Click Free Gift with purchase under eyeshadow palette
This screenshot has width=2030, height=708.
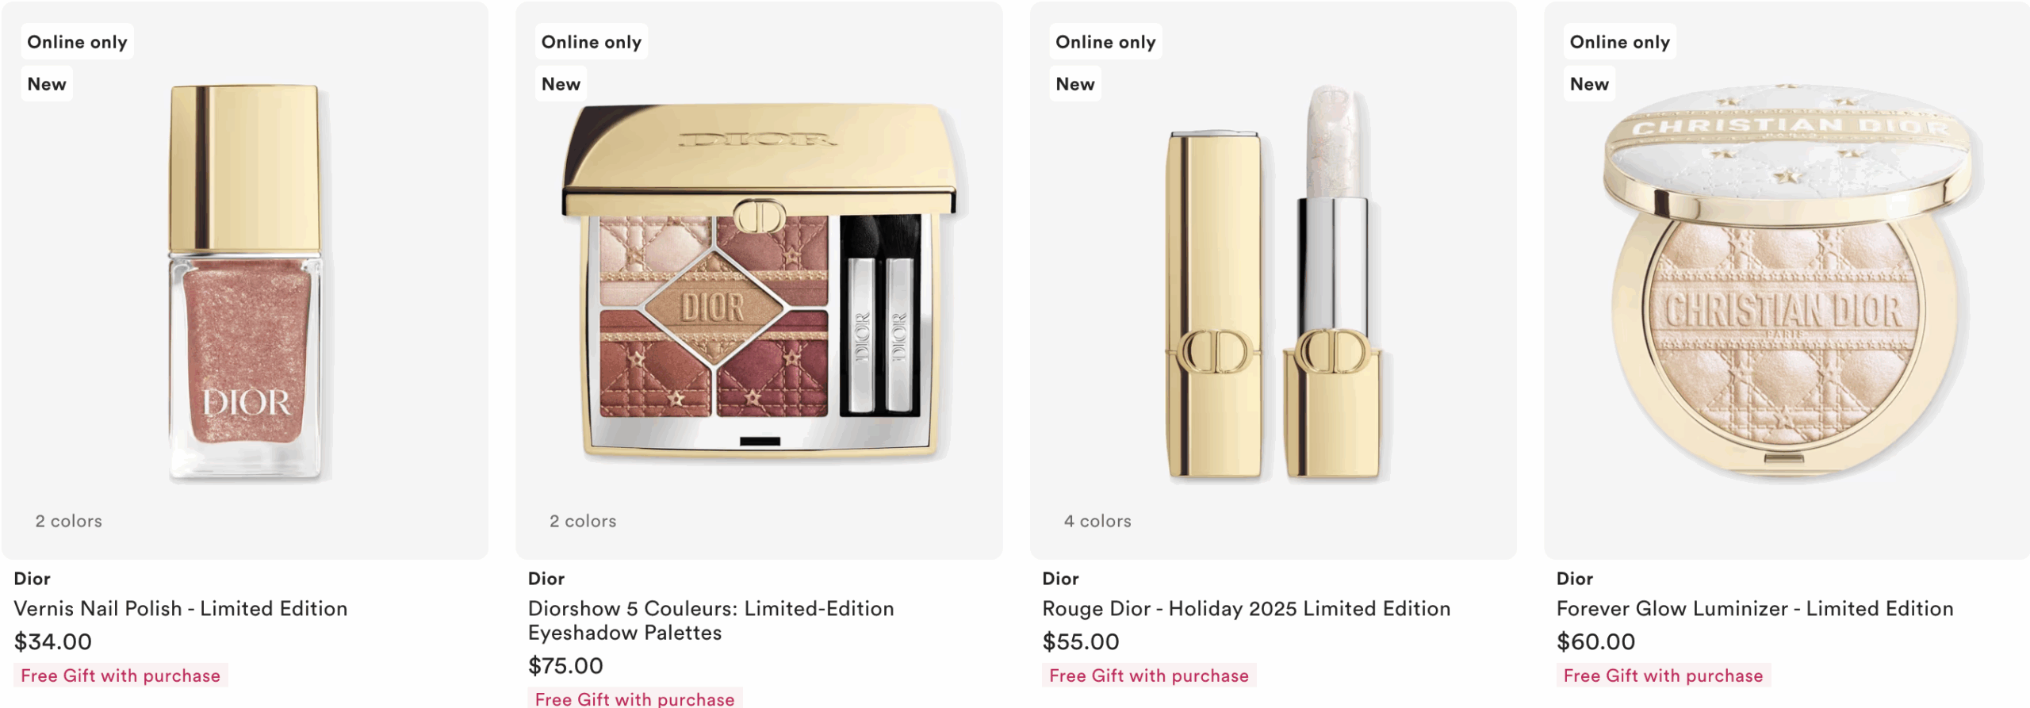coord(635,698)
